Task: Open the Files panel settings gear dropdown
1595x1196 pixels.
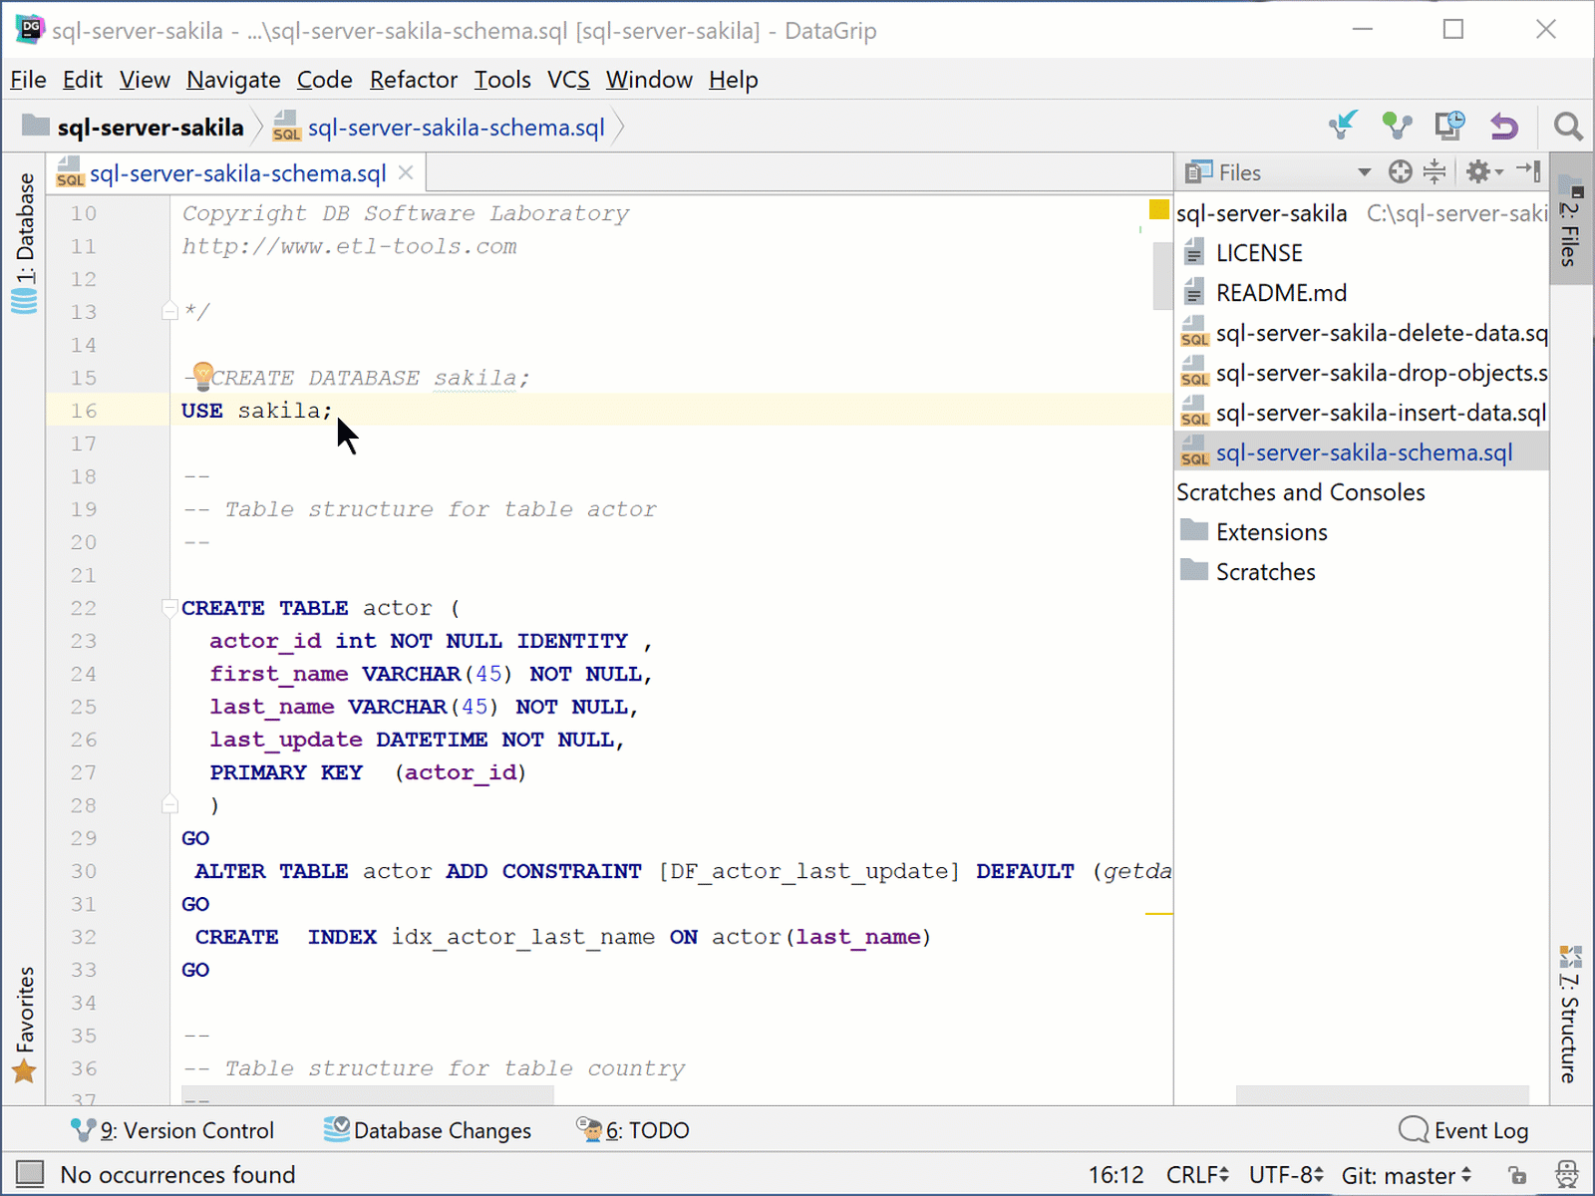Action: pos(1478,171)
